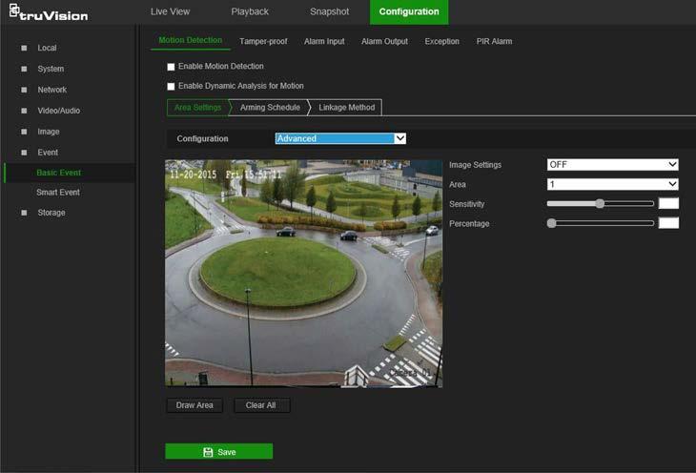Click the square icon beside Network
The width and height of the screenshot is (696, 473).
(24, 90)
